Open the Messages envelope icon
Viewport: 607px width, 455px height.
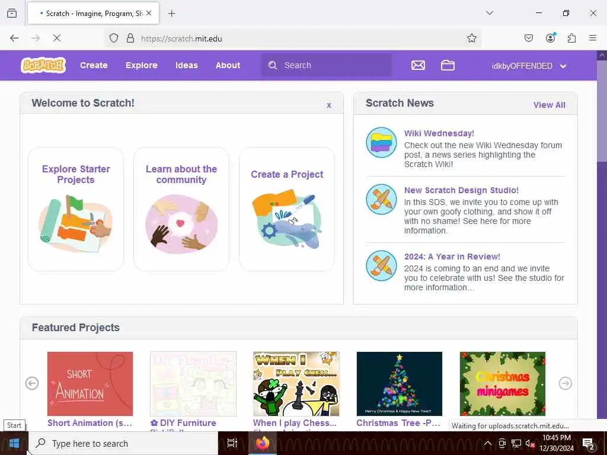click(418, 65)
